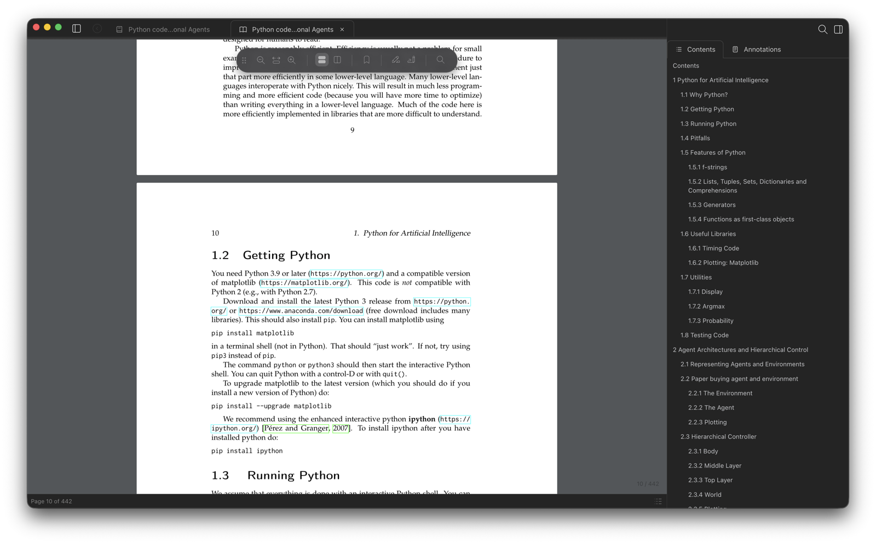Go to 1 Python for Artificial Intelligence
876x544 pixels.
[721, 80]
